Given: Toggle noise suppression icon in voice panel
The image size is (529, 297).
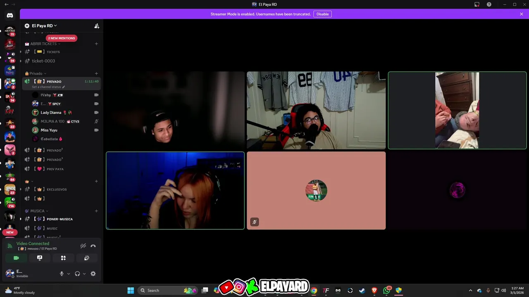Looking at the screenshot, I should click(x=83, y=246).
